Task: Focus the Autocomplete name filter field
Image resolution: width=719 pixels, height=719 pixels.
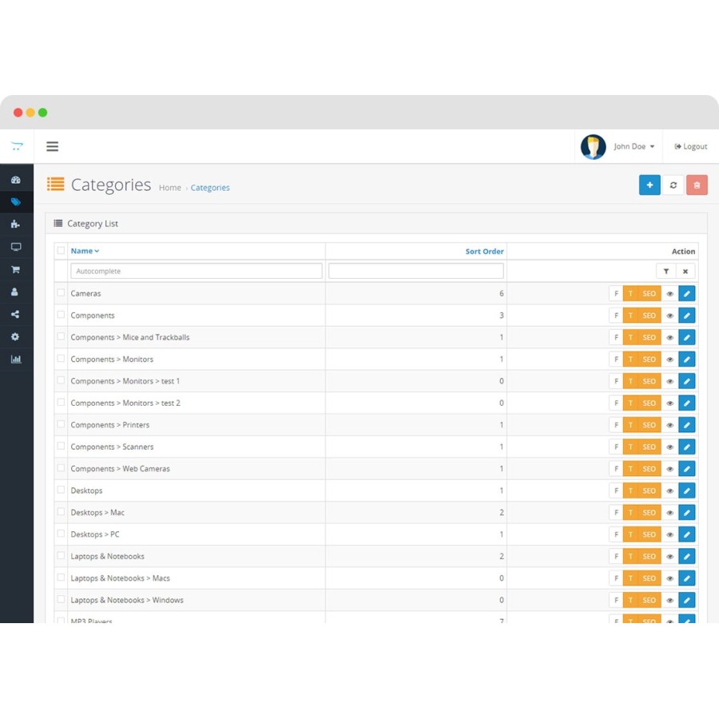Action: point(197,271)
